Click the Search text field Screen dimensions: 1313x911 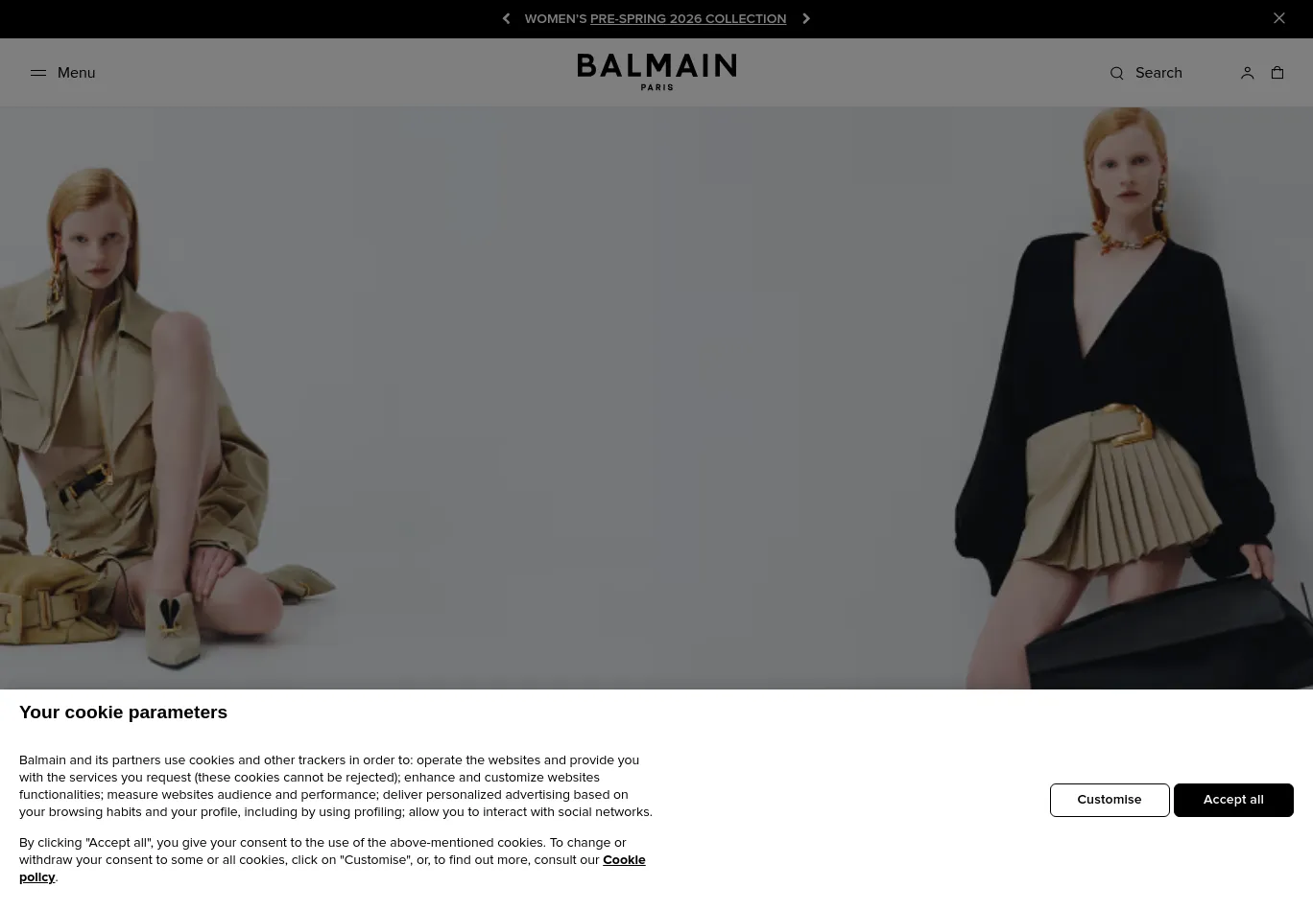pyautogui.click(x=1158, y=73)
